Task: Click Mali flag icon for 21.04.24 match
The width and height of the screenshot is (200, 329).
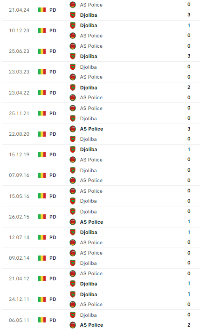Action: point(42,10)
